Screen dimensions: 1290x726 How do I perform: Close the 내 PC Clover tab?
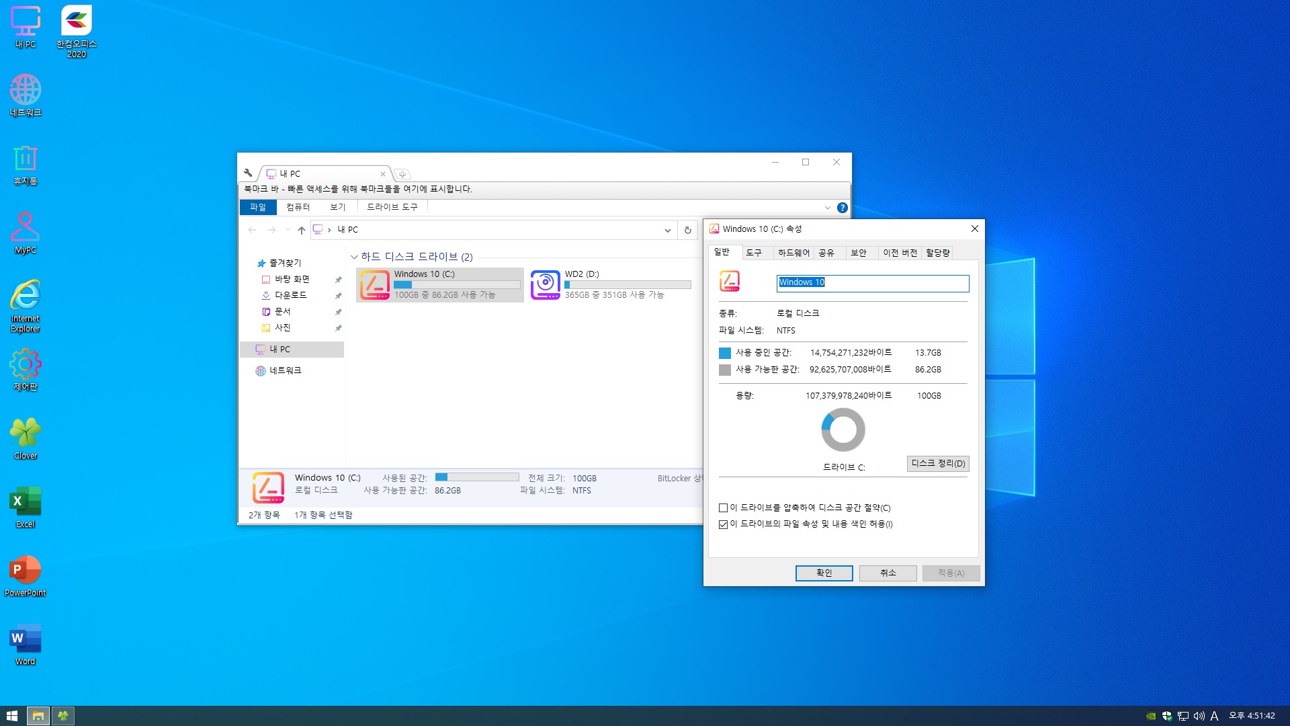pos(383,174)
